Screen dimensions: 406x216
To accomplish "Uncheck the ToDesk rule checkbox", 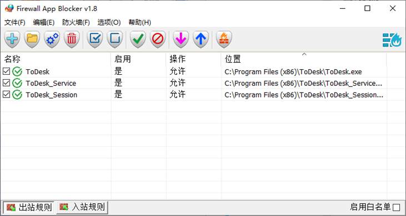I will point(6,71).
